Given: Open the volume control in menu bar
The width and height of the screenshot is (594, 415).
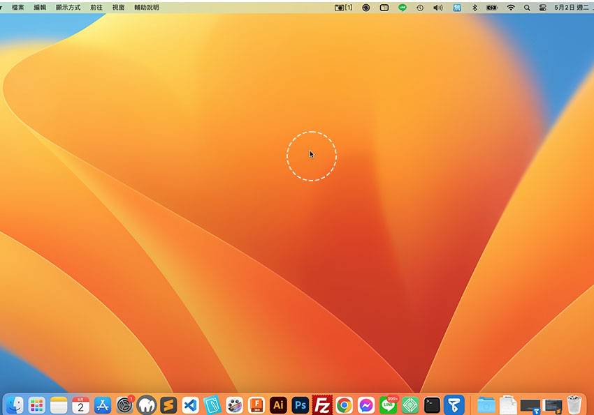Looking at the screenshot, I should click(x=438, y=7).
